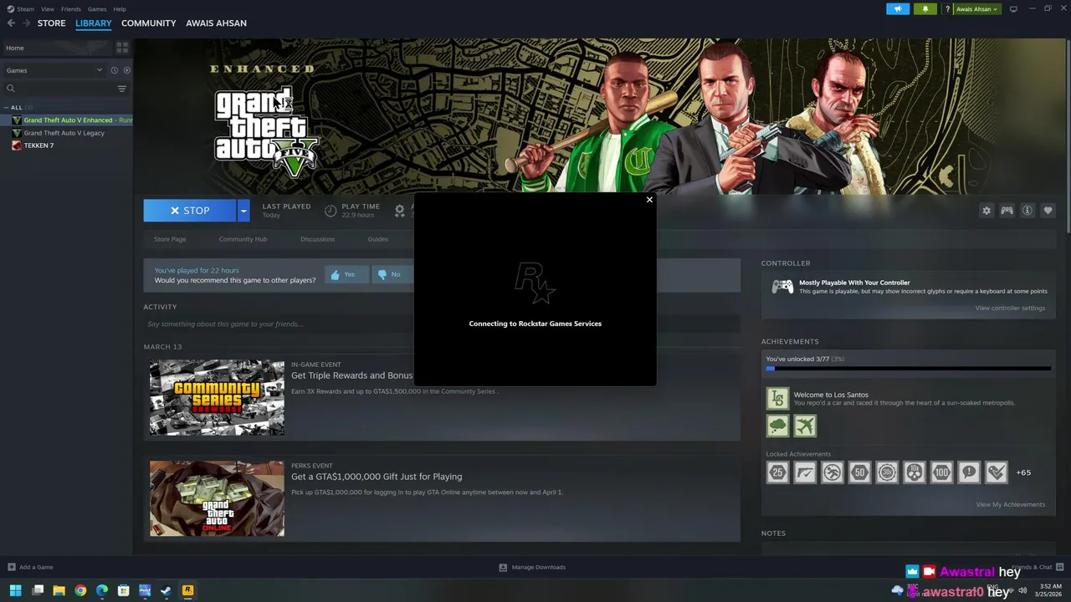Close the Rockstar Games connecting dialog
Viewport: 1071px width, 602px height.
click(649, 200)
